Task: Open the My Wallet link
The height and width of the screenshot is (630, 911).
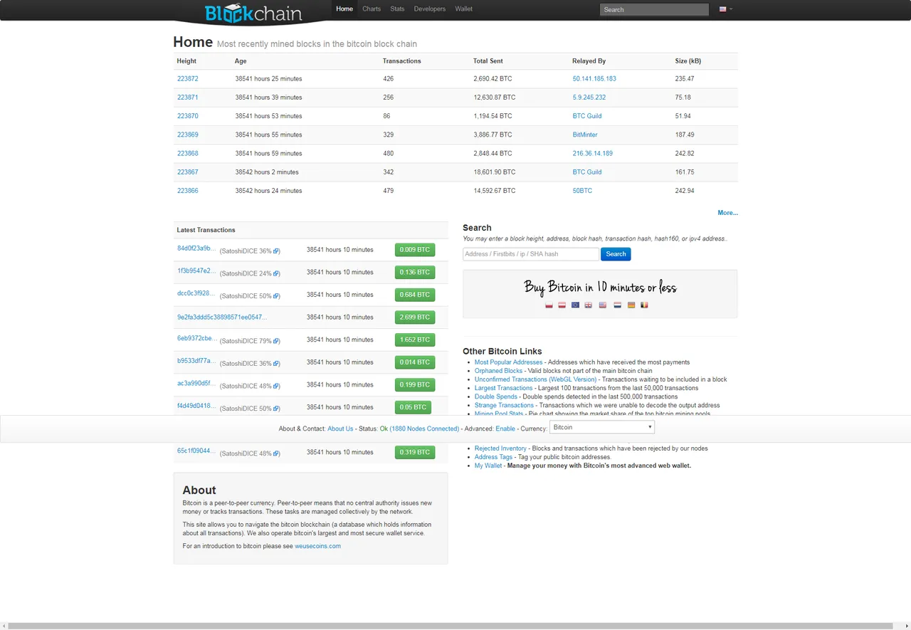Action: pos(488,466)
